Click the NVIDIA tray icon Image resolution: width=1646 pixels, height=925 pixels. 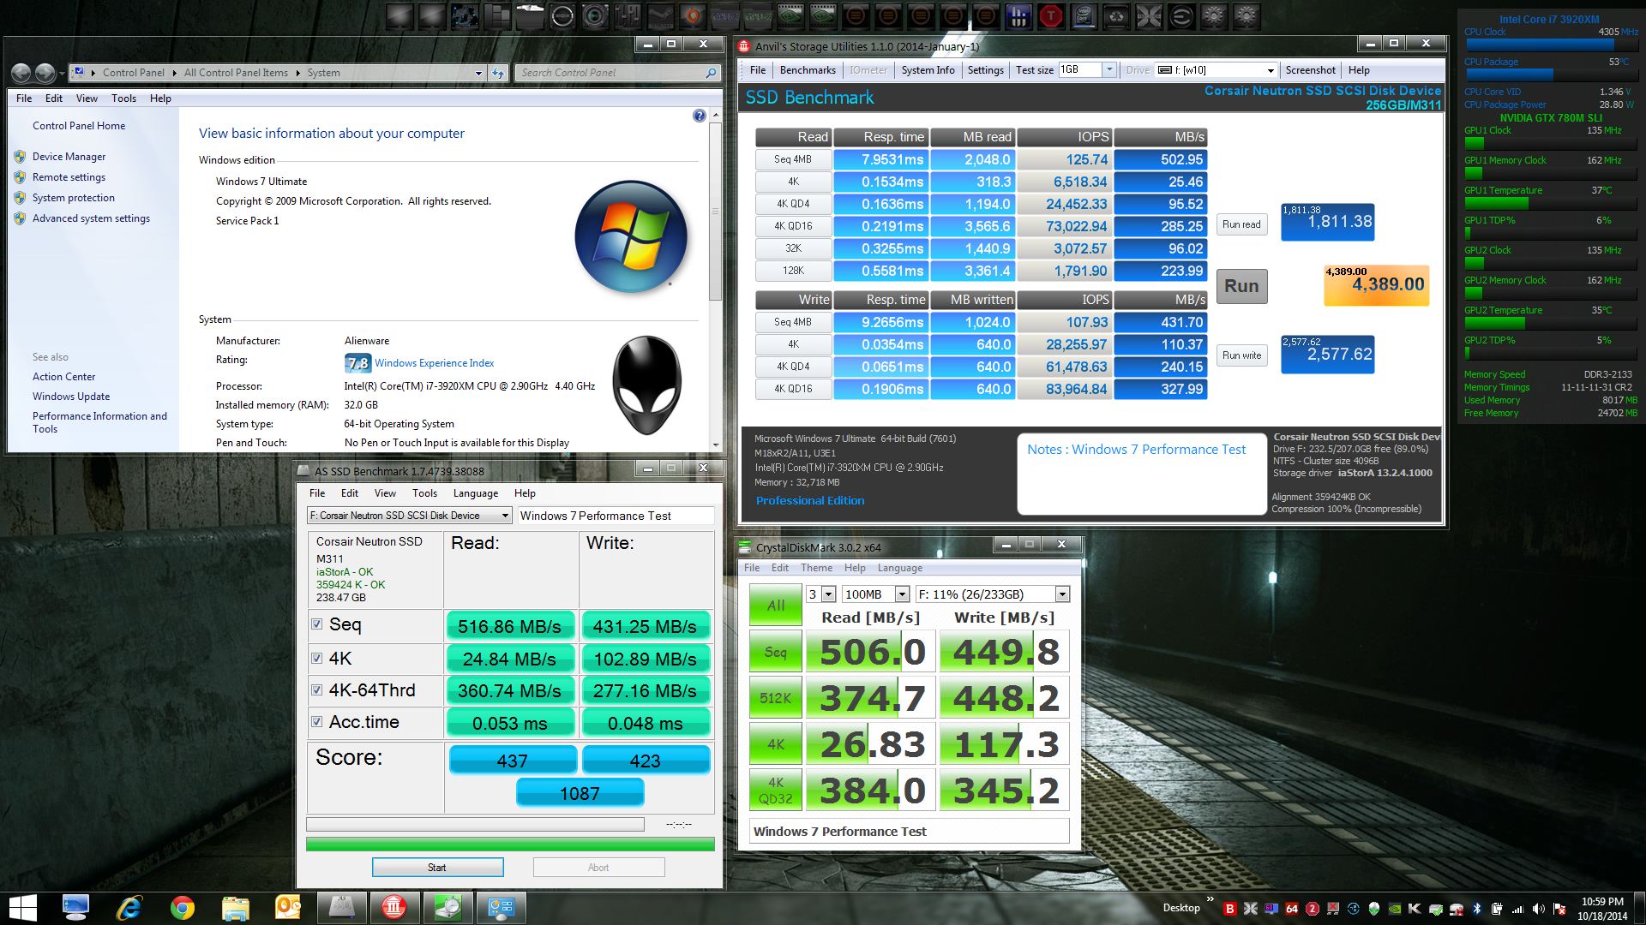1395,909
